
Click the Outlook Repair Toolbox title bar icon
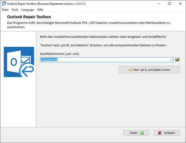[4, 4]
